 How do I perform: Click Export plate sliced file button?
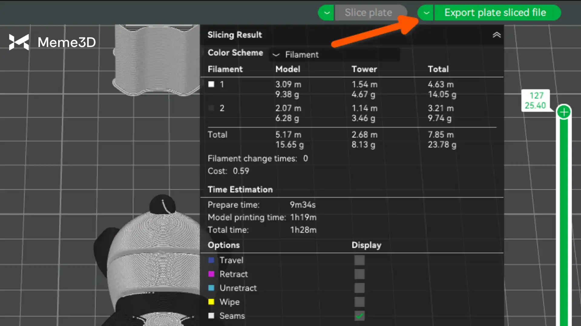pyautogui.click(x=495, y=13)
